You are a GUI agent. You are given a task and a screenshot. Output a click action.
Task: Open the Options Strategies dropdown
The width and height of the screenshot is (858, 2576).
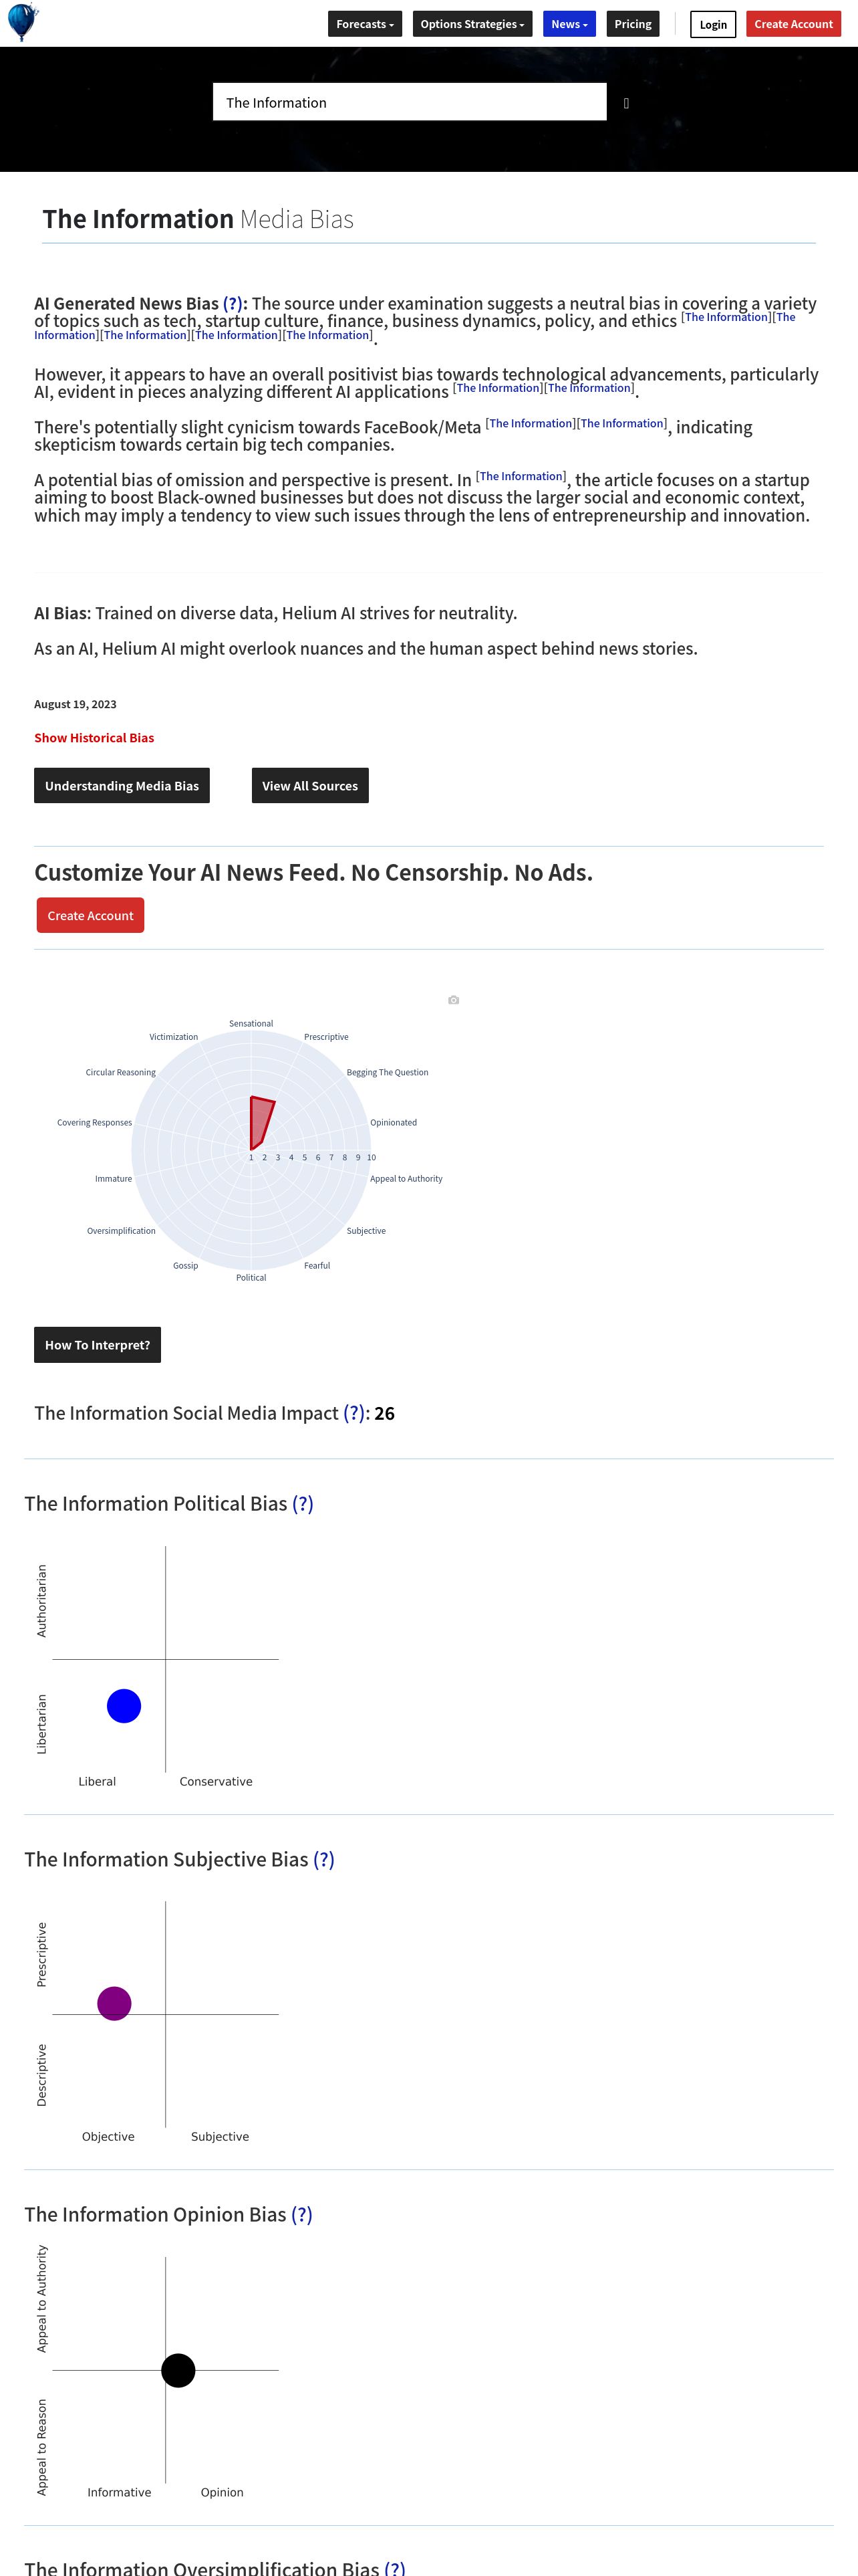472,24
